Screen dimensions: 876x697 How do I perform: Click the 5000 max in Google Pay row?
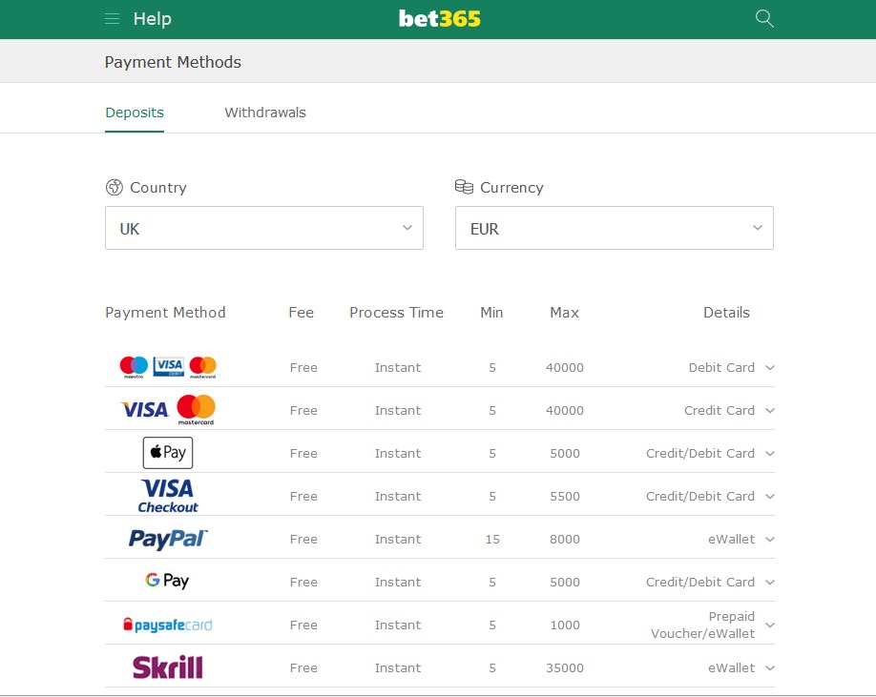(565, 583)
